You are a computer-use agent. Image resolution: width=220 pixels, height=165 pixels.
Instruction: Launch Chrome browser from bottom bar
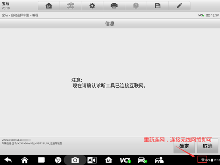point(58,160)
